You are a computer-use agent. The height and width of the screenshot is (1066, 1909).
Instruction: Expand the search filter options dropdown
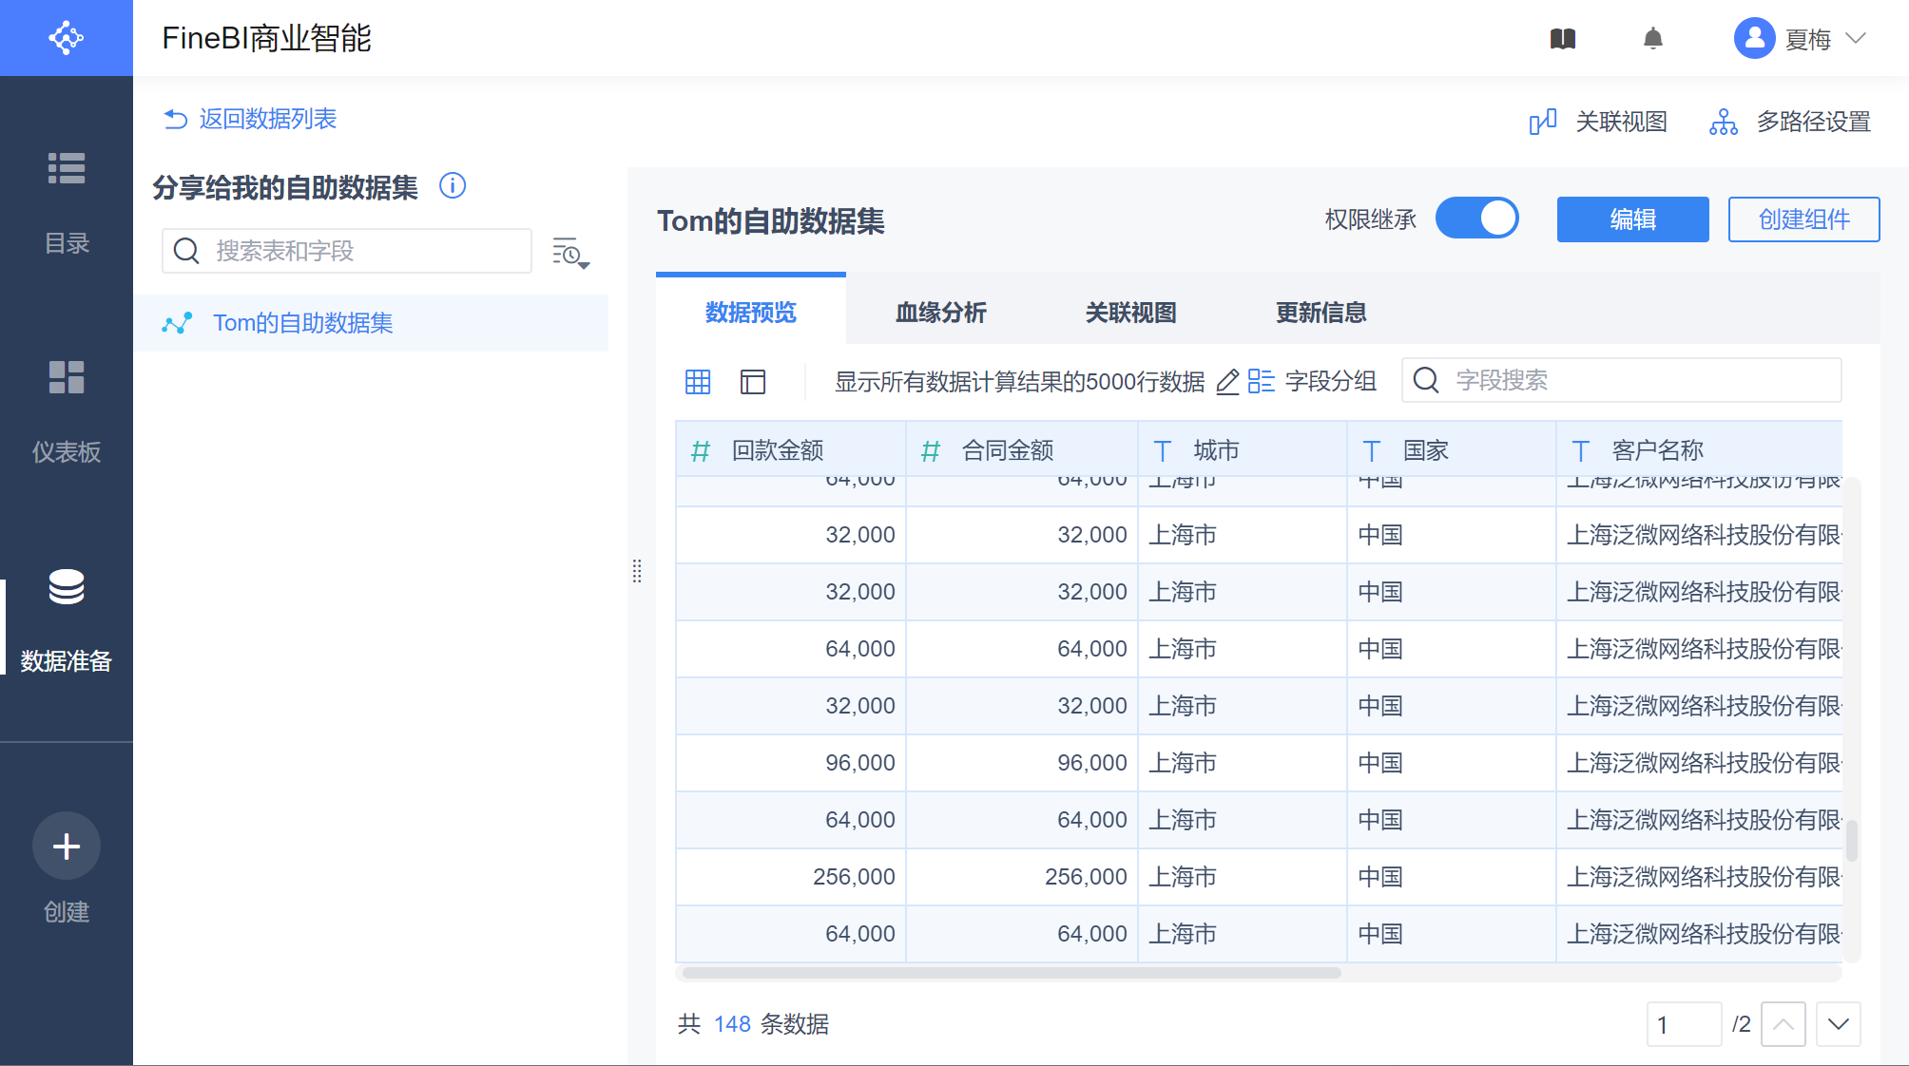[x=570, y=253]
